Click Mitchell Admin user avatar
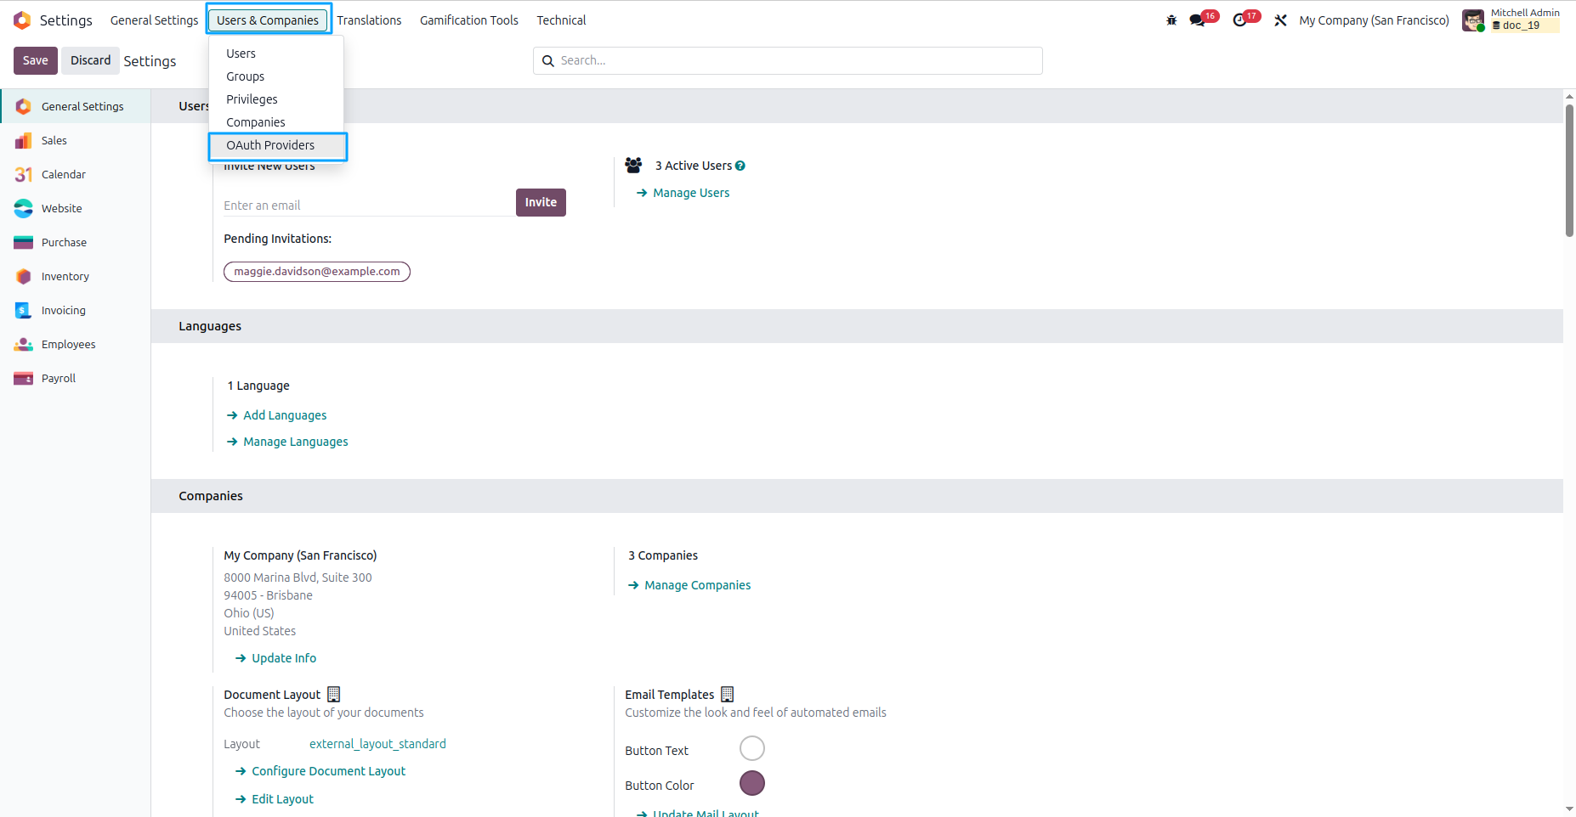 [x=1473, y=20]
